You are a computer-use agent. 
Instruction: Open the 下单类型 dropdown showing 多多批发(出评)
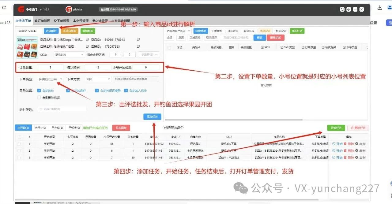click(x=51, y=79)
